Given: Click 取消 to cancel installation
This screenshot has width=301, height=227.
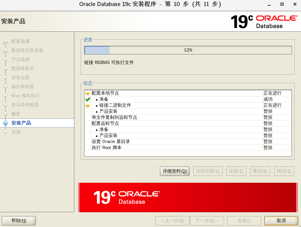Looking at the screenshot, I should (281, 221).
